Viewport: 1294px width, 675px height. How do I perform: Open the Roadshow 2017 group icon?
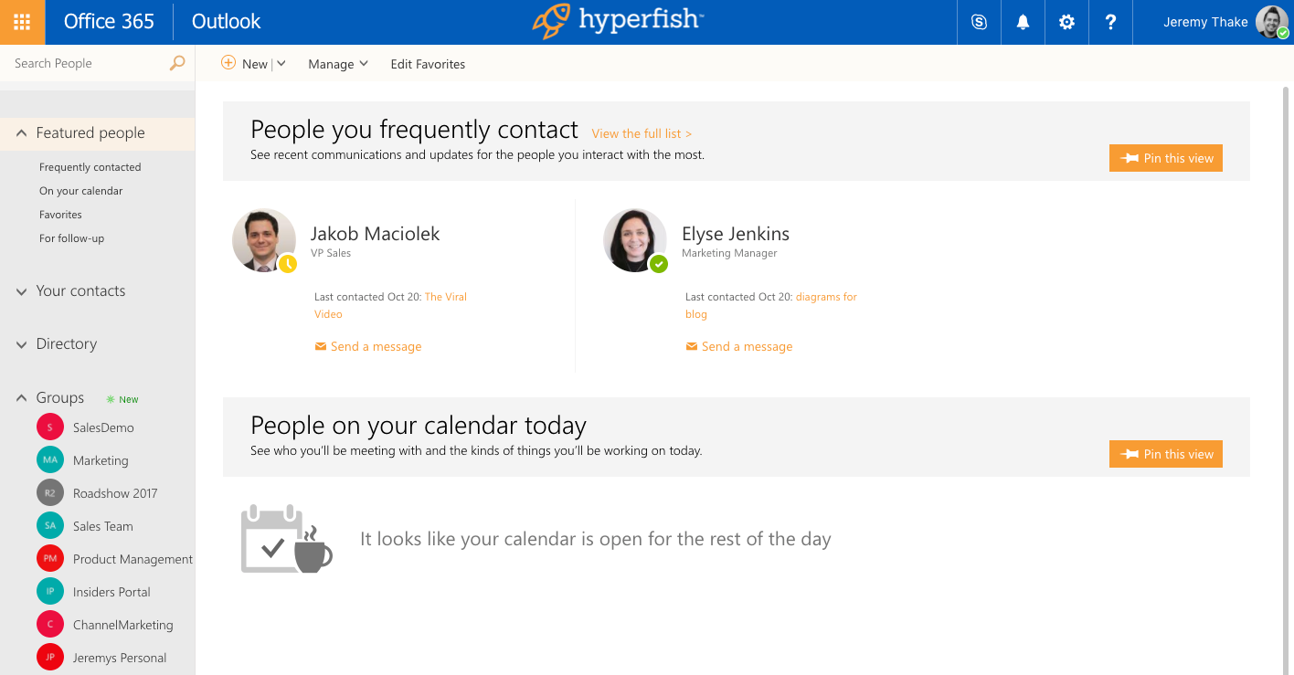tap(49, 493)
